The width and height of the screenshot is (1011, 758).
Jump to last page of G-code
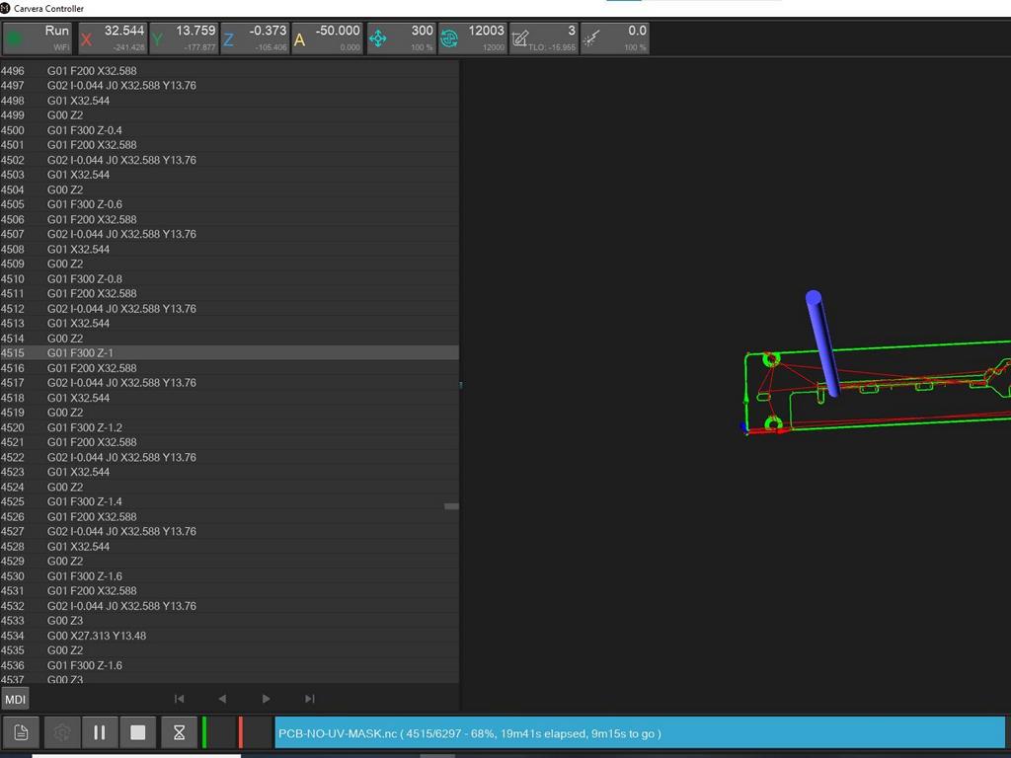pos(309,699)
